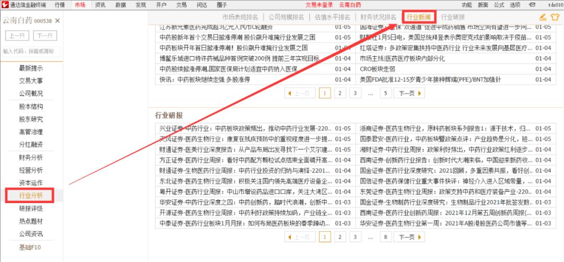The image size is (564, 262).
Task: Open the 交易 menu
Action: (x=182, y=5)
